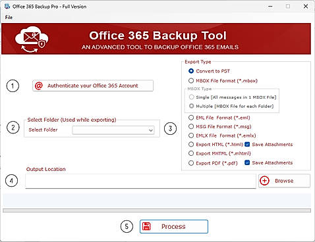Toggle Save Attachments checkbox beside Export HTML

pos(247,144)
